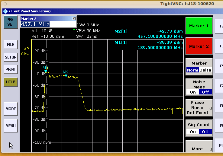Select the M2 marker triangle on trace

coord(66,75)
